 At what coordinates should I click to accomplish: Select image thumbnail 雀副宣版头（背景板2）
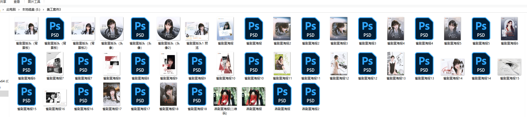coord(83,29)
